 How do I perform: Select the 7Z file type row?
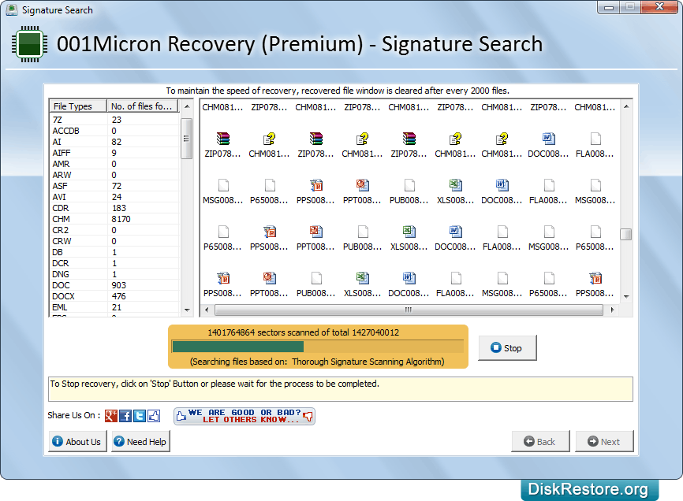pos(114,120)
